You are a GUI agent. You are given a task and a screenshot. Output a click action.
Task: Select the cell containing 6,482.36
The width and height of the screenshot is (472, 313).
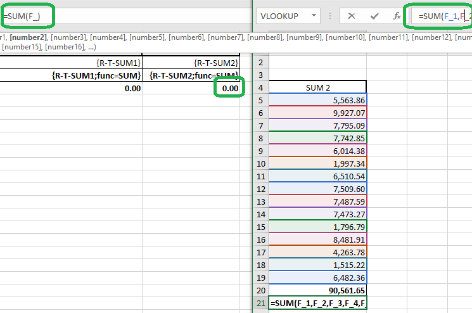click(318, 278)
